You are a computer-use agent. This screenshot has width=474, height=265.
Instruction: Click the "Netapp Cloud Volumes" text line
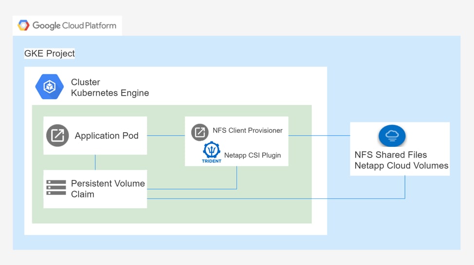click(401, 165)
